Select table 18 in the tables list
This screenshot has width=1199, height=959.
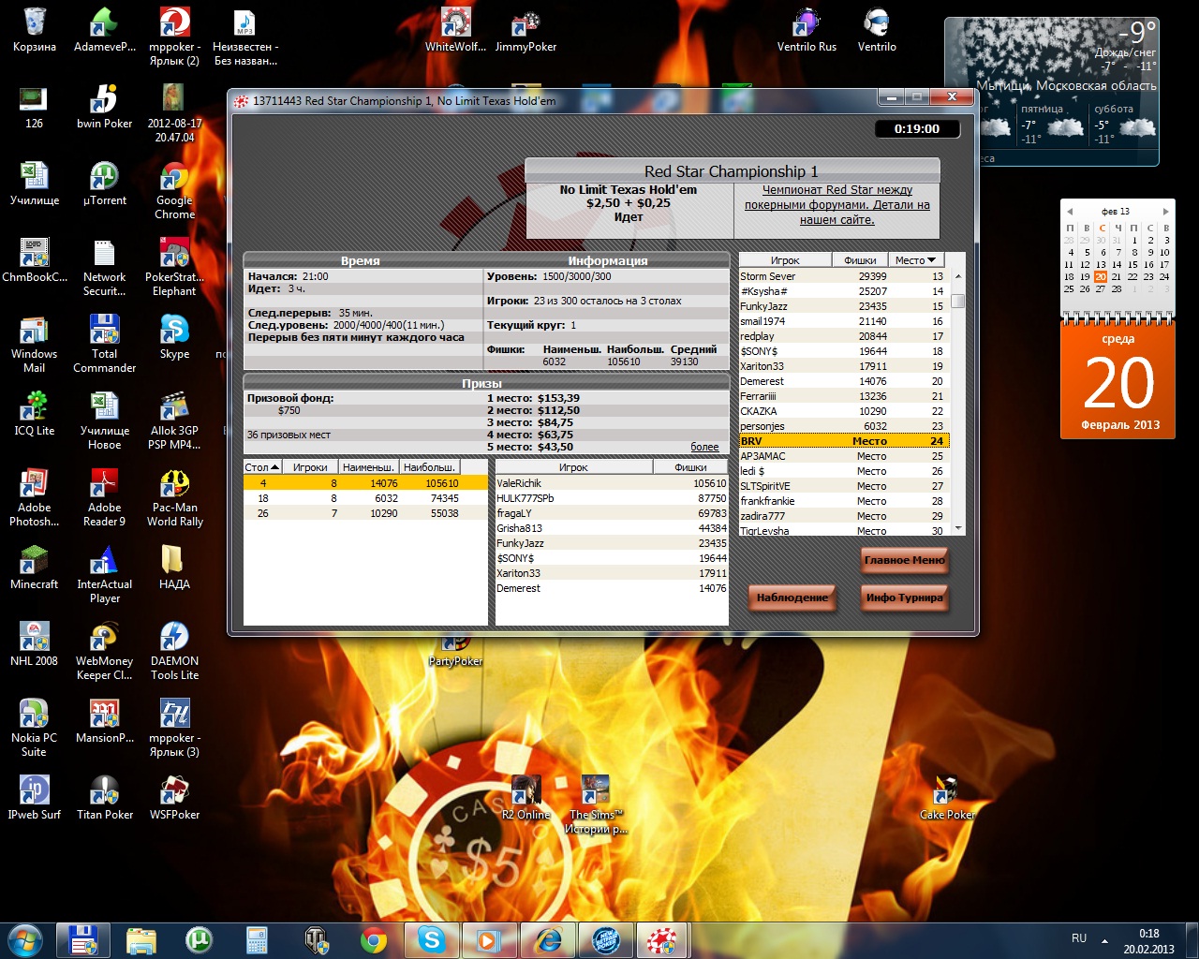coord(365,498)
